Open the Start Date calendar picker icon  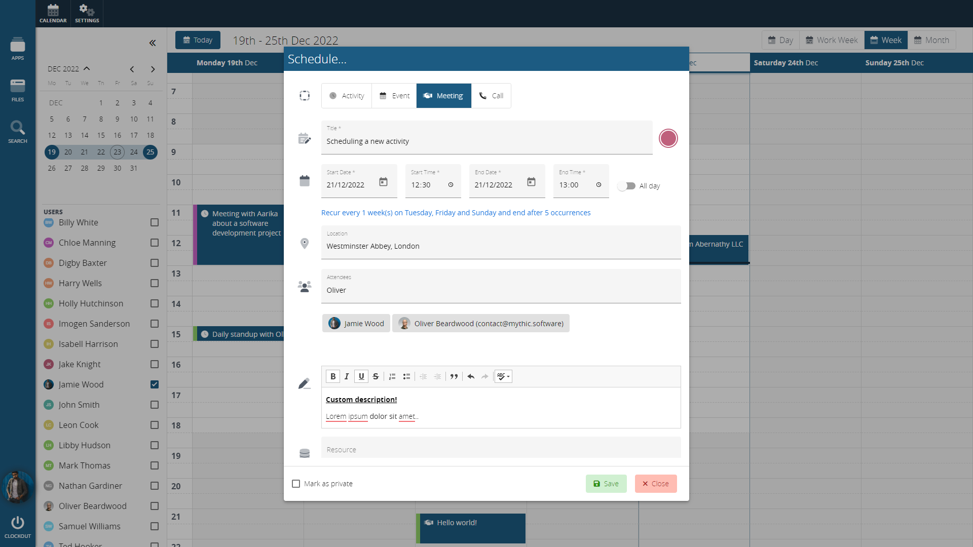pos(383,182)
